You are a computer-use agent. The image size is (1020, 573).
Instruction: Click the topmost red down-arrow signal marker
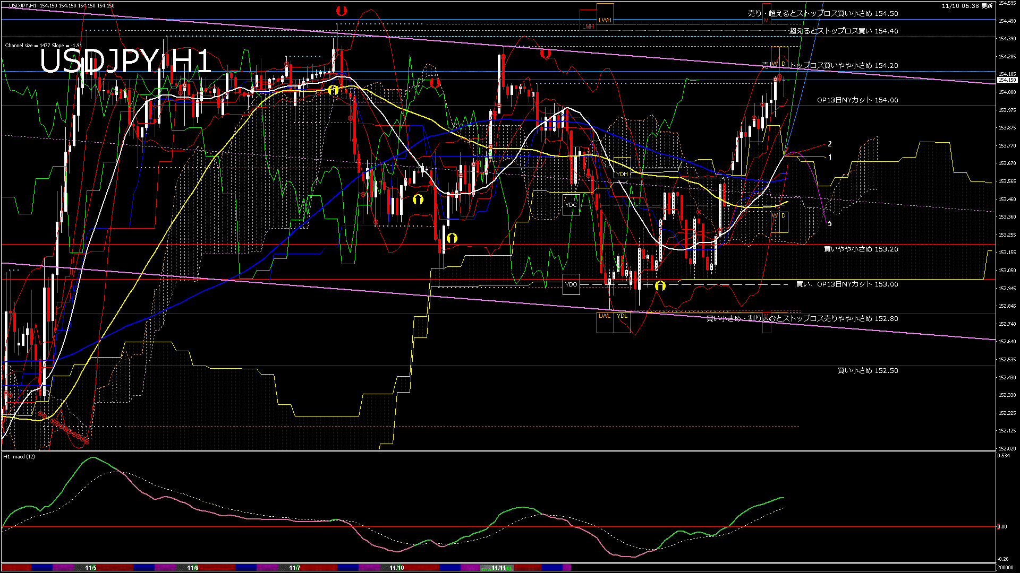point(342,10)
